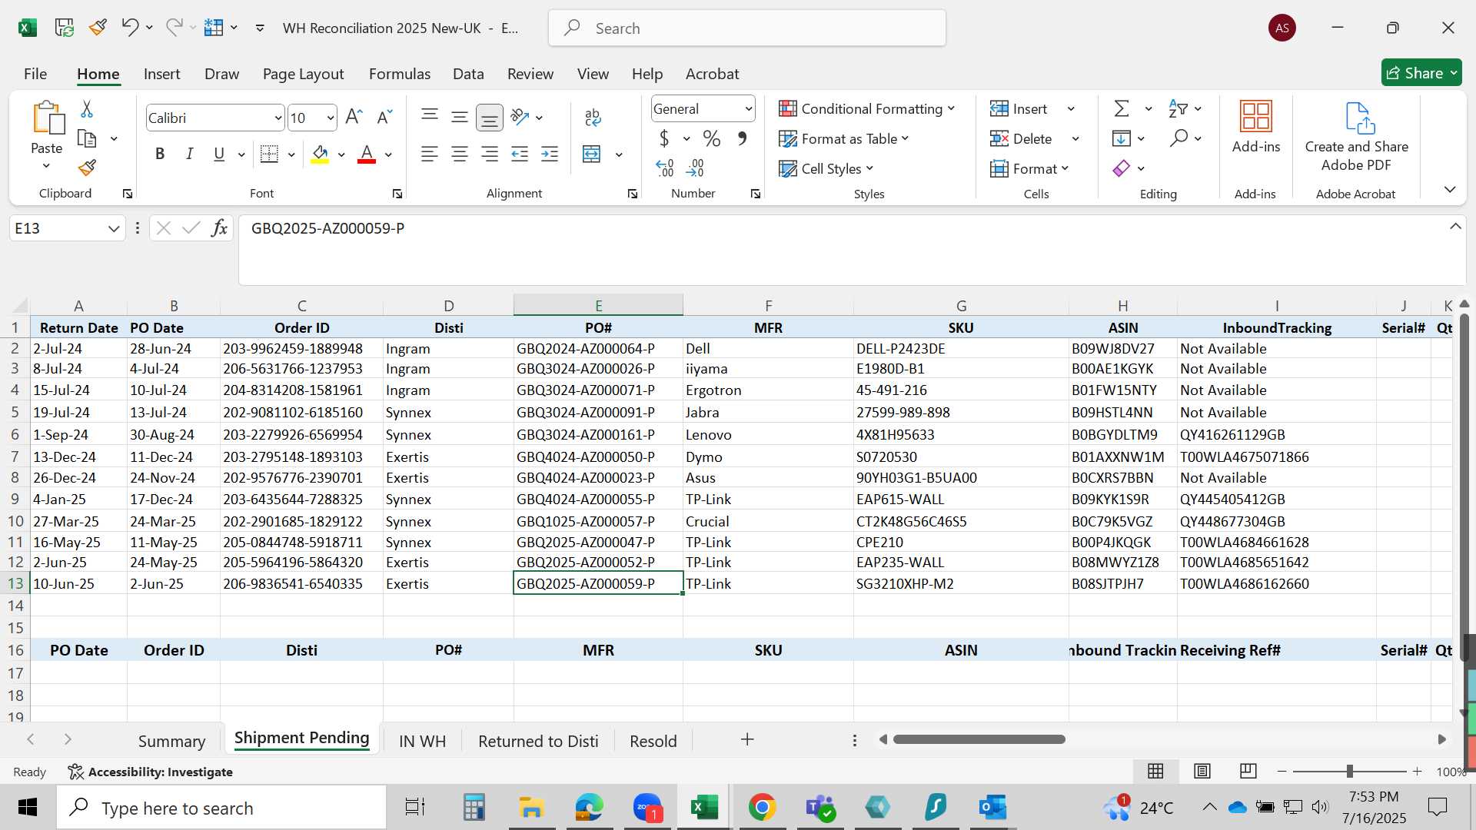Open the Data ribbon tab
Viewport: 1476px width, 830px height.
[468, 74]
